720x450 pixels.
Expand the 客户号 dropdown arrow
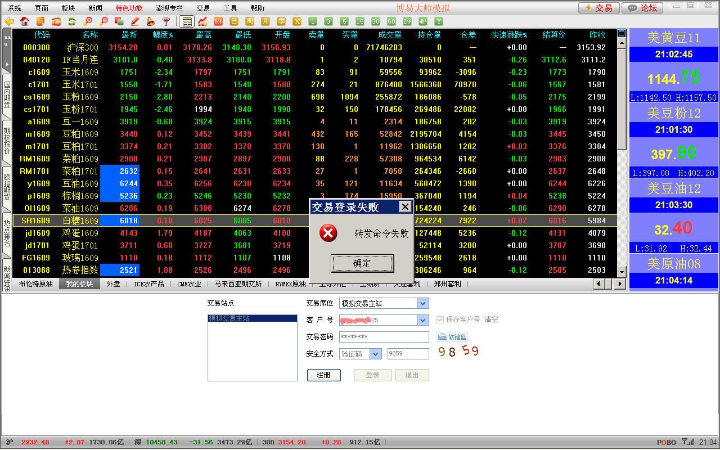pos(422,320)
